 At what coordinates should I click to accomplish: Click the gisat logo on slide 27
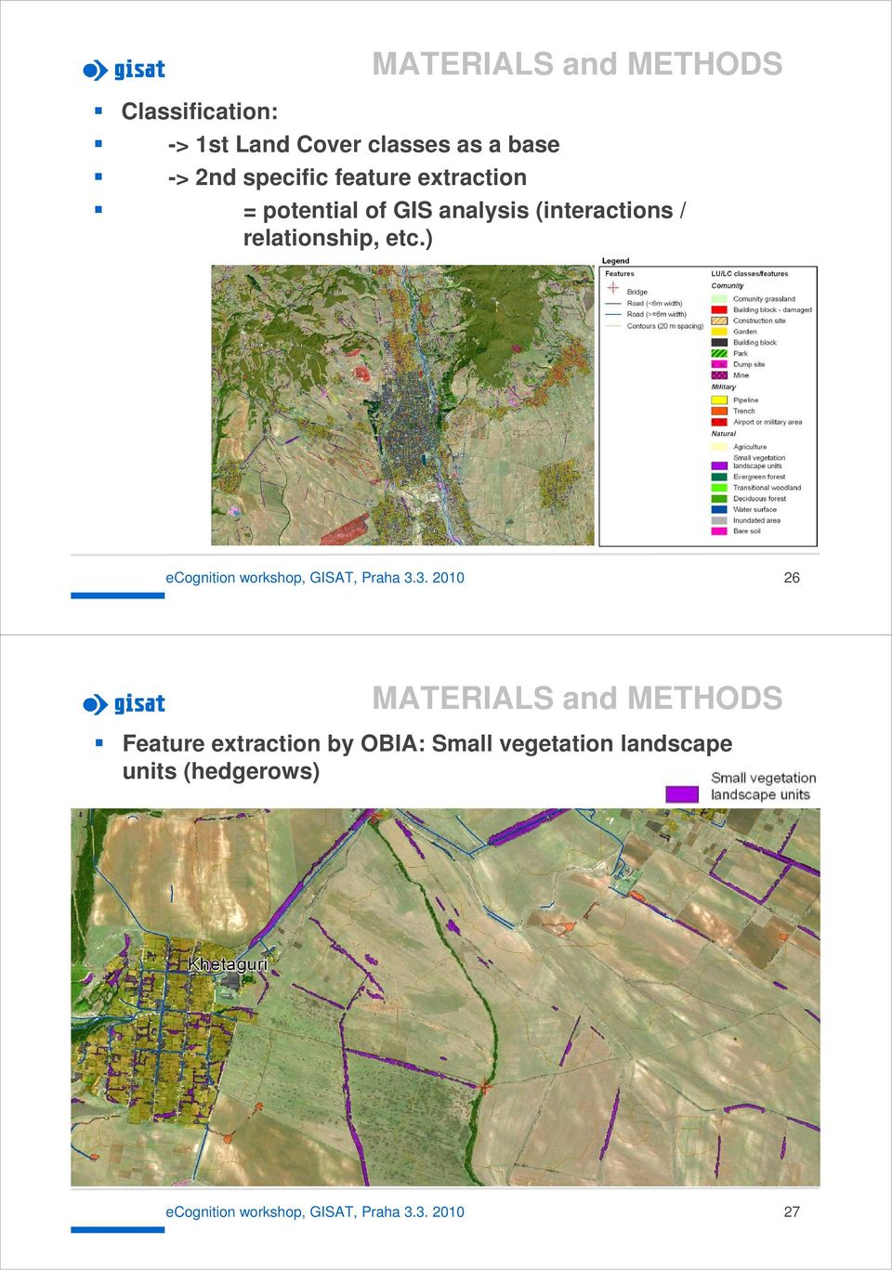[x=124, y=704]
